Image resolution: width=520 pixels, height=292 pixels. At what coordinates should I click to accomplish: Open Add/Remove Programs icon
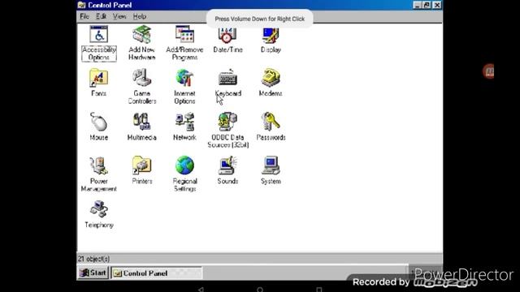[184, 34]
